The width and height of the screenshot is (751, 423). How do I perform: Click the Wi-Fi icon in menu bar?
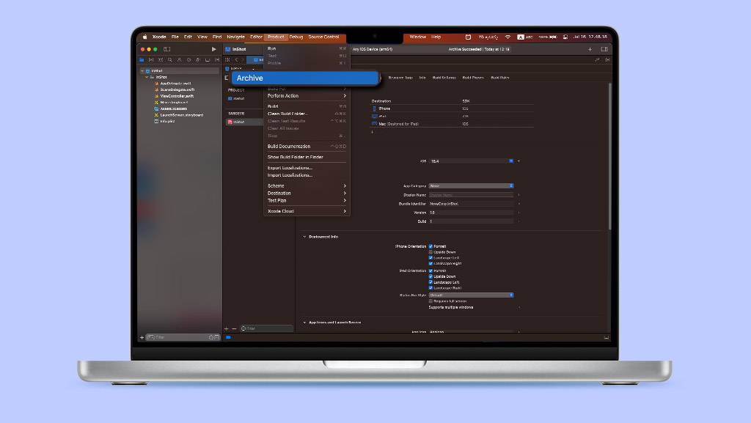click(x=508, y=37)
